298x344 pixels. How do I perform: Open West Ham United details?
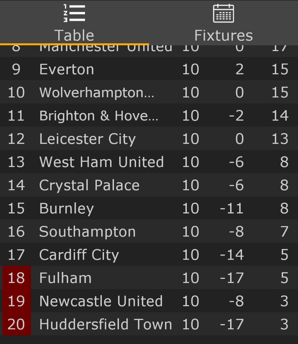tap(102, 162)
